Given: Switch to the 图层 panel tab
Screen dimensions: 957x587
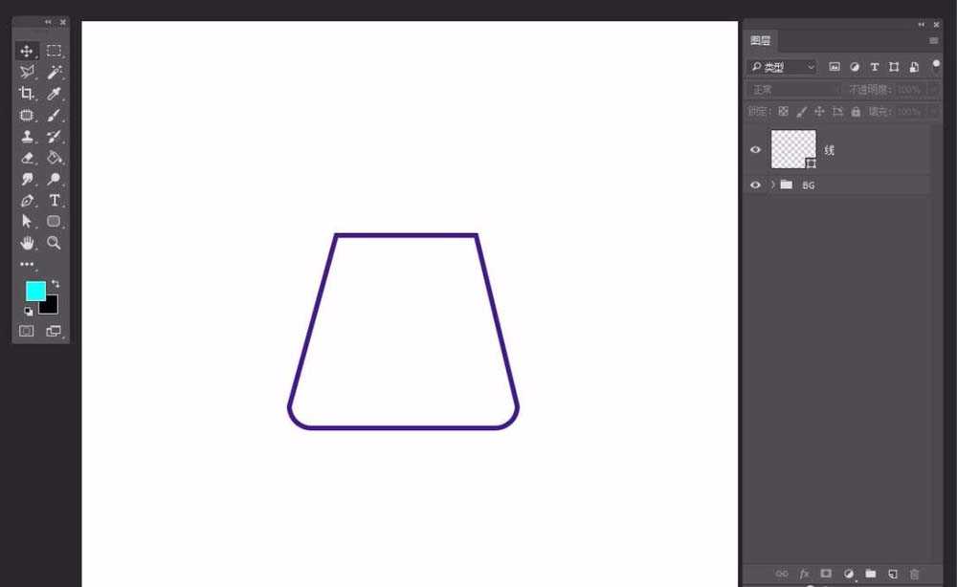Looking at the screenshot, I should tap(760, 41).
